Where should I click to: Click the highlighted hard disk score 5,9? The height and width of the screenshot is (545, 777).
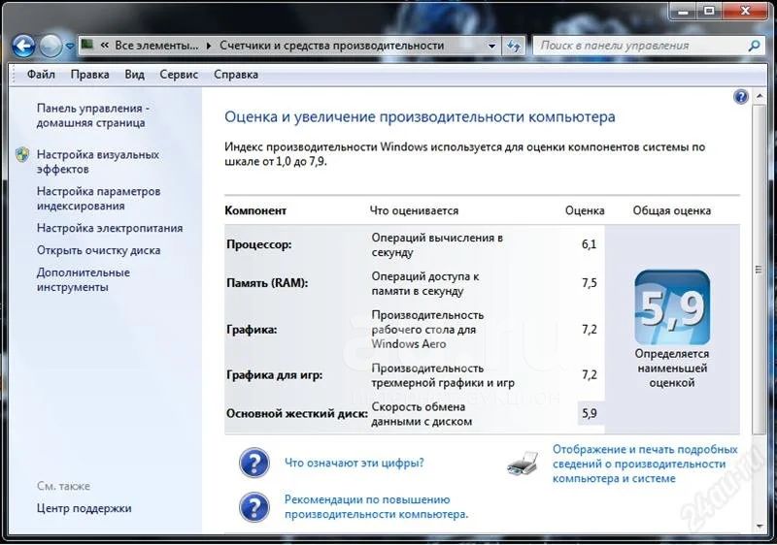click(590, 413)
